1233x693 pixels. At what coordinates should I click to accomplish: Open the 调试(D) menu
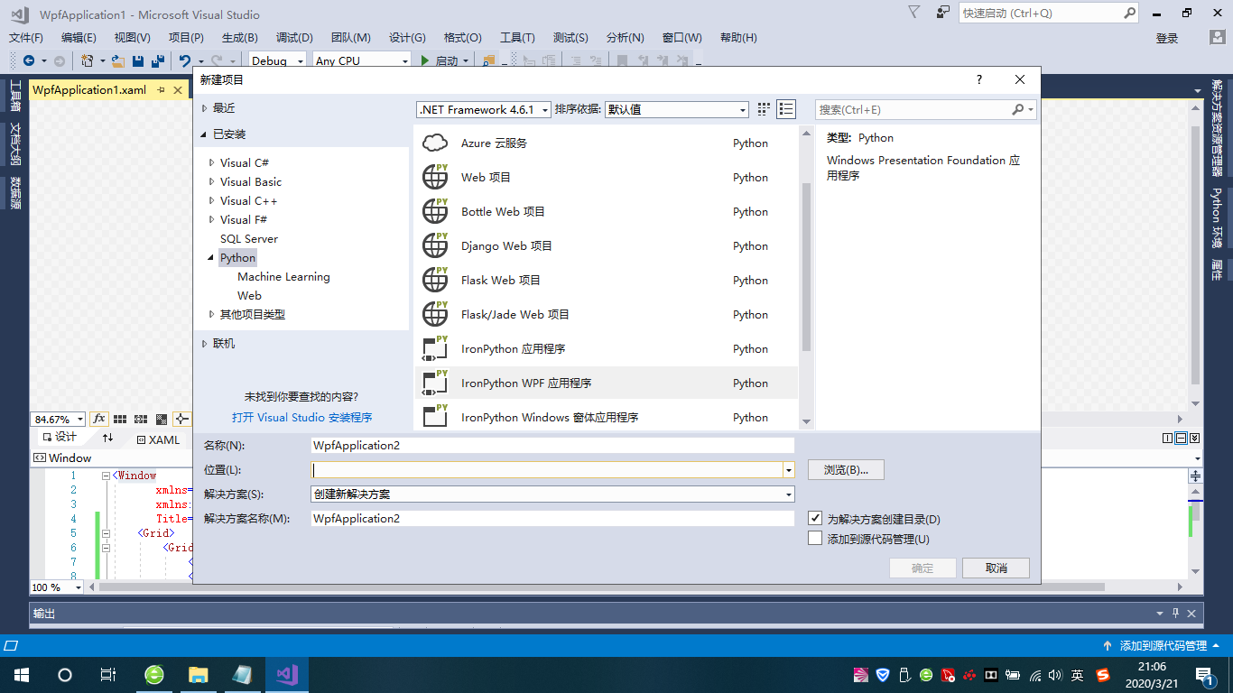pyautogui.click(x=294, y=37)
